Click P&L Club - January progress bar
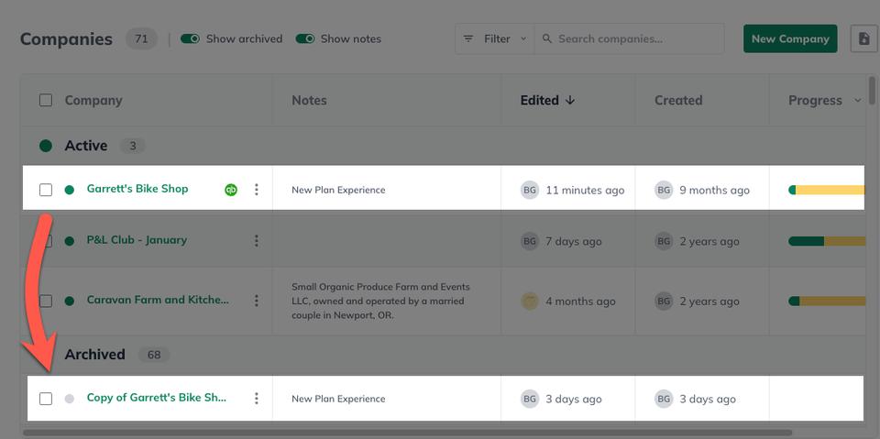 coord(827,241)
